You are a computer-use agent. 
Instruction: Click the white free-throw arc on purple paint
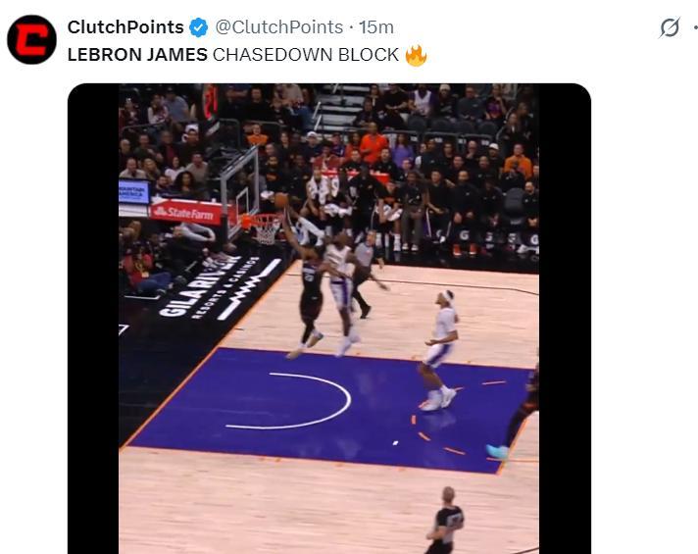tap(288, 401)
